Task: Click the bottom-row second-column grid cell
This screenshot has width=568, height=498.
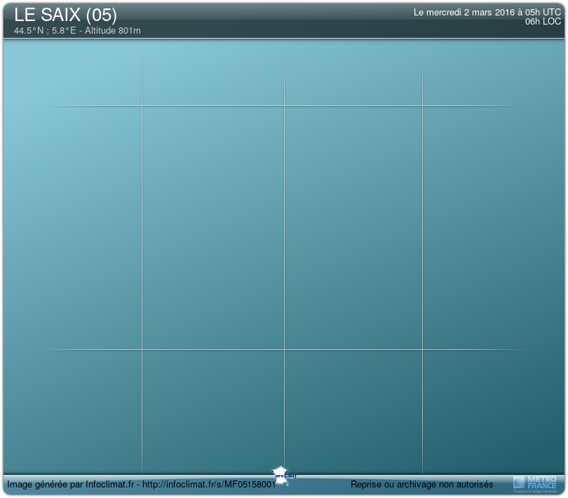Action: (213, 411)
